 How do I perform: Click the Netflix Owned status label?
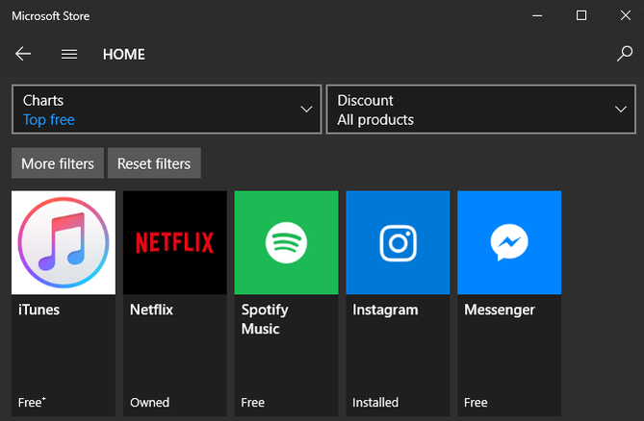click(x=149, y=402)
